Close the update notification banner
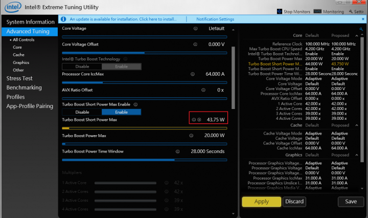The image size is (368, 218). pyautogui.click(x=363, y=19)
